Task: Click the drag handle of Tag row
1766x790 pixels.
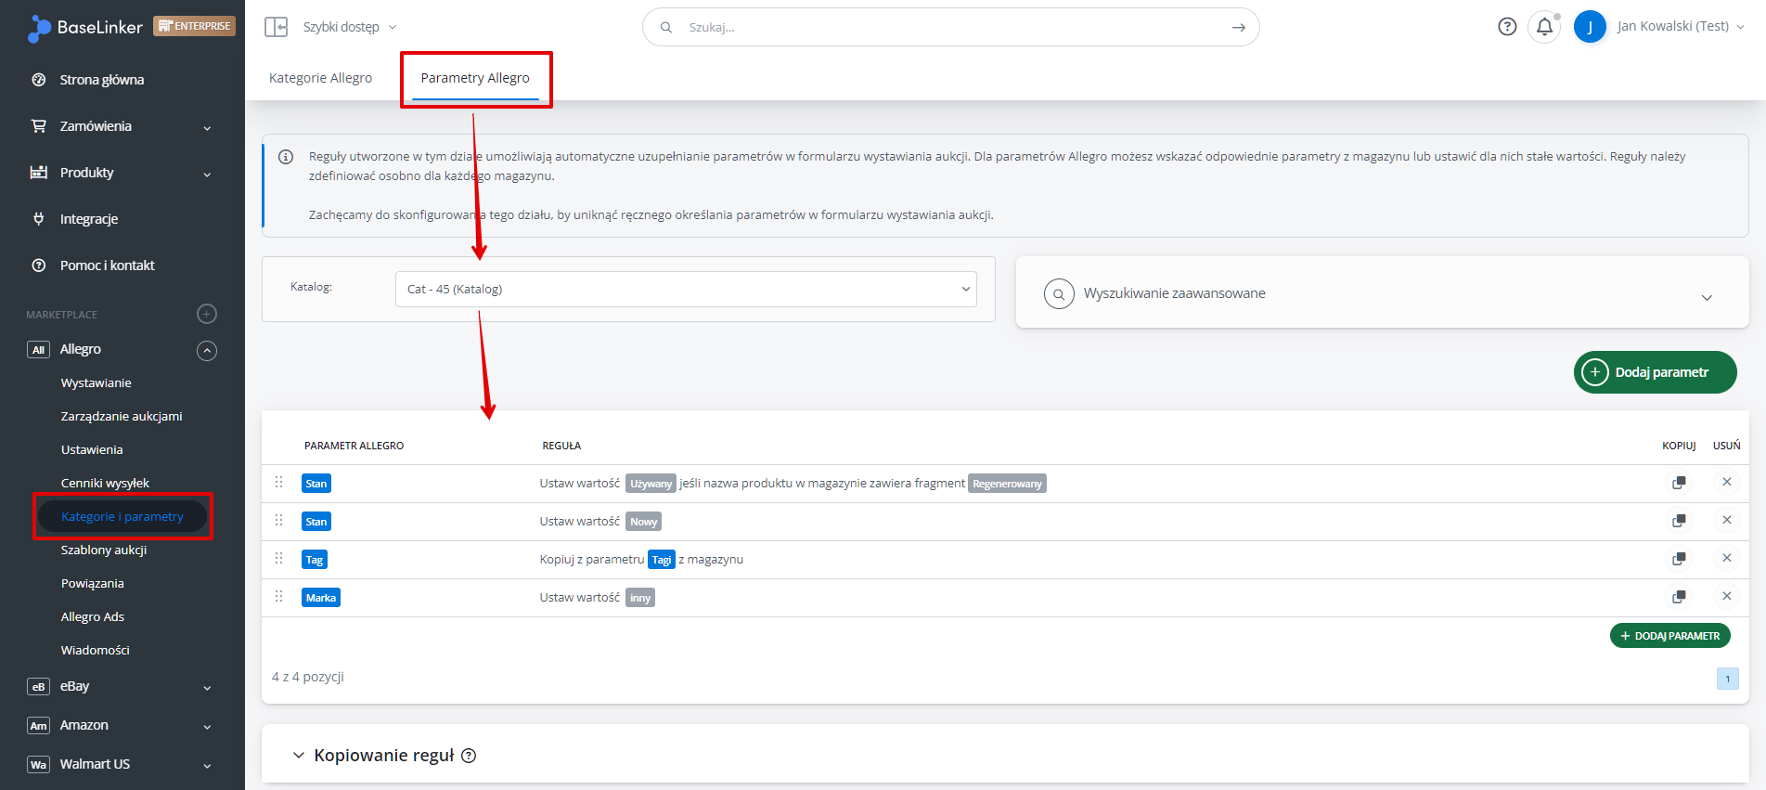Action: [278, 558]
